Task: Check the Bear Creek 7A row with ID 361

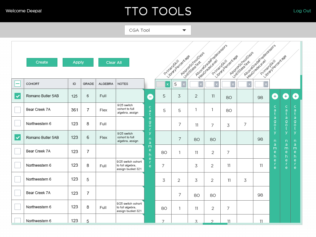Action: [18, 110]
